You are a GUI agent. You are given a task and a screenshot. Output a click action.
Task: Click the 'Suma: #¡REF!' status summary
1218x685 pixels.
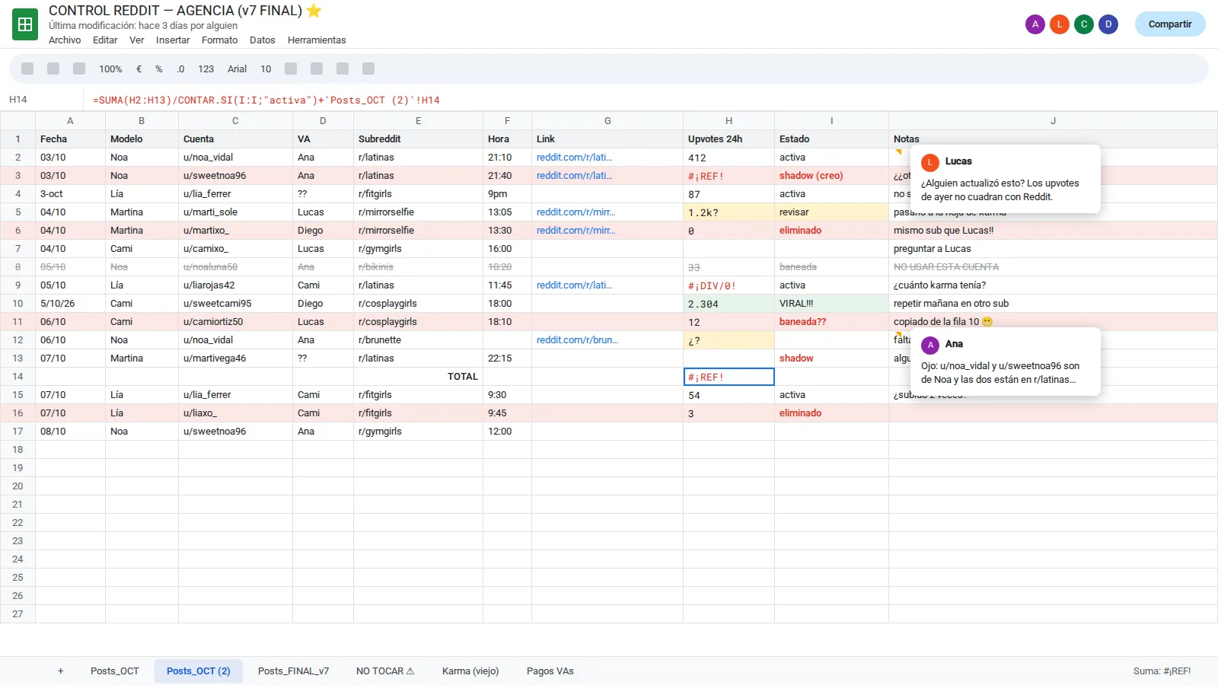(x=1162, y=671)
